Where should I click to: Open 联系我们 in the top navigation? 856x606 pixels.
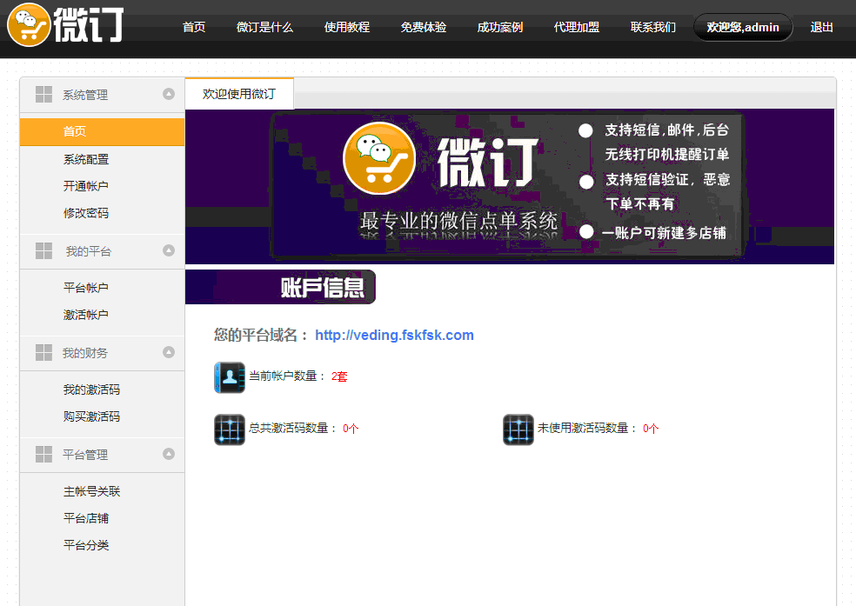653,27
